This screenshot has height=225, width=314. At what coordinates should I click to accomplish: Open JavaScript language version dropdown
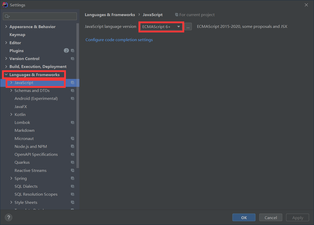161,27
